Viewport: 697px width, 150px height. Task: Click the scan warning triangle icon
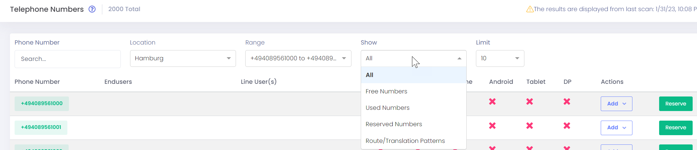point(530,9)
